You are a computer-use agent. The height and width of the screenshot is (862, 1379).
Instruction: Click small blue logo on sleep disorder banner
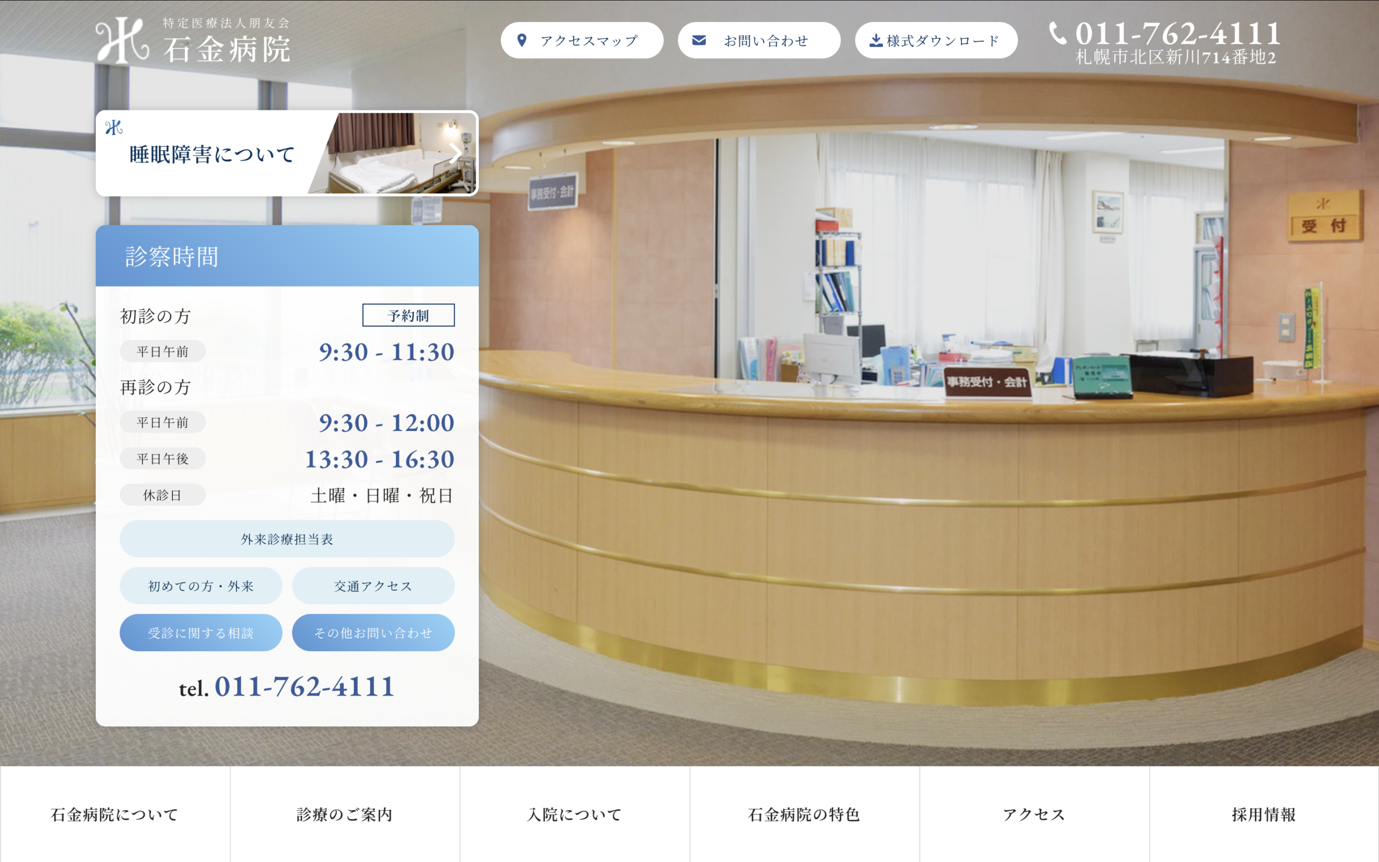coord(114,128)
